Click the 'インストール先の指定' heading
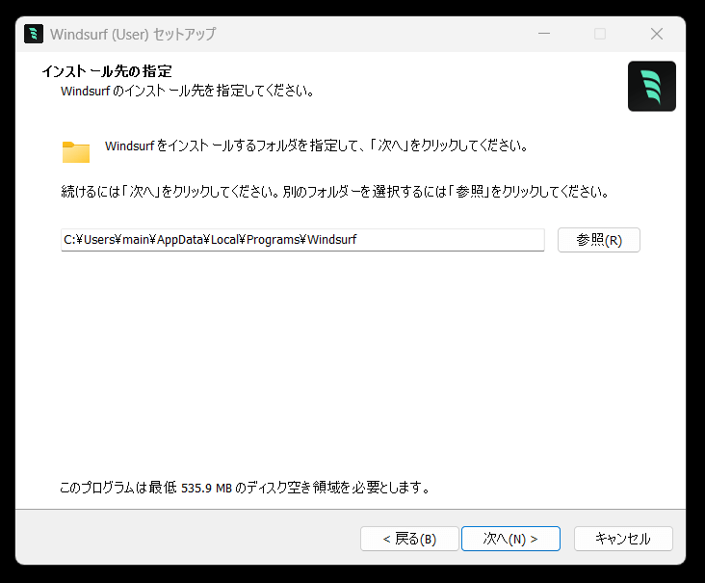 click(107, 71)
